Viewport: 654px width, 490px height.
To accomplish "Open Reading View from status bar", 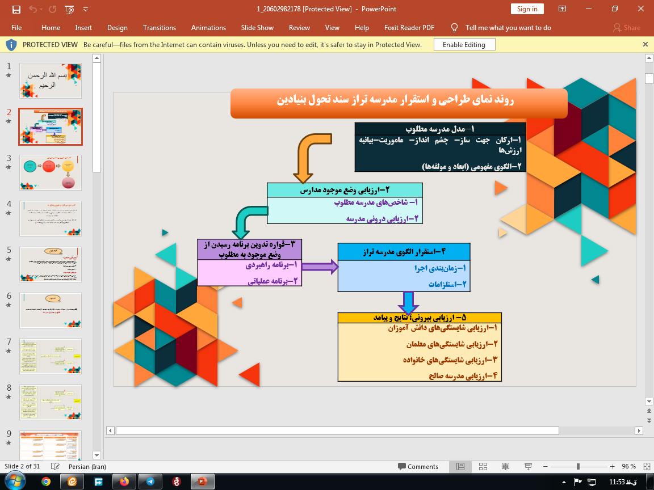I will click(505, 466).
